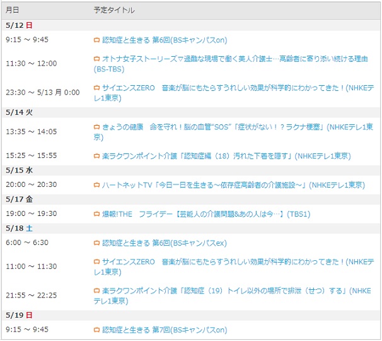Open ハートネットTV 今日一日を生きる link
382x341 pixels.
[233, 185]
